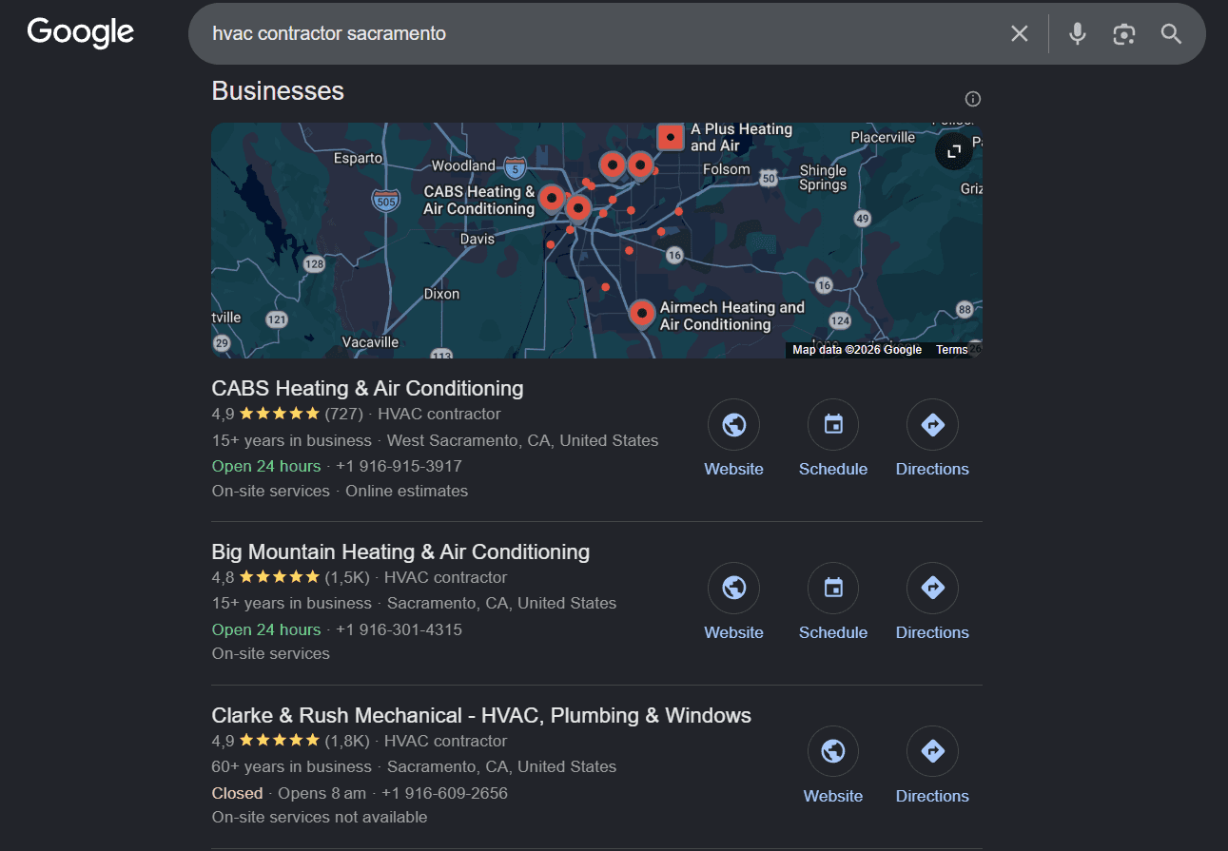Screen dimensions: 1228x851
Task: Click the A Plus Heating and Air map label
Action: [x=741, y=137]
